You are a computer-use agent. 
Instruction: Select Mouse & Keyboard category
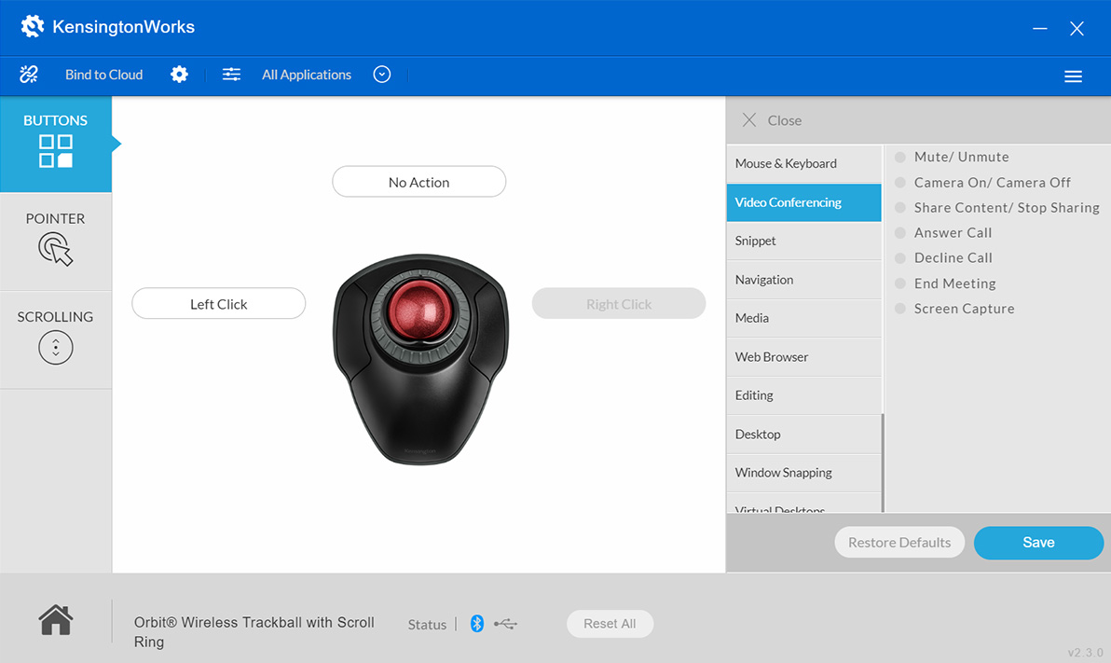(x=803, y=164)
